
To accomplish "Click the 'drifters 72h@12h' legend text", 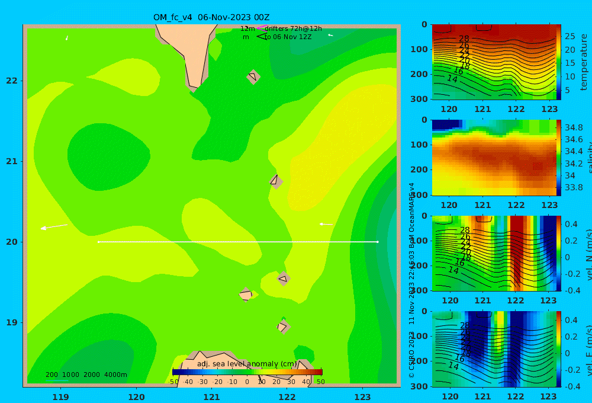I will 294,28.
